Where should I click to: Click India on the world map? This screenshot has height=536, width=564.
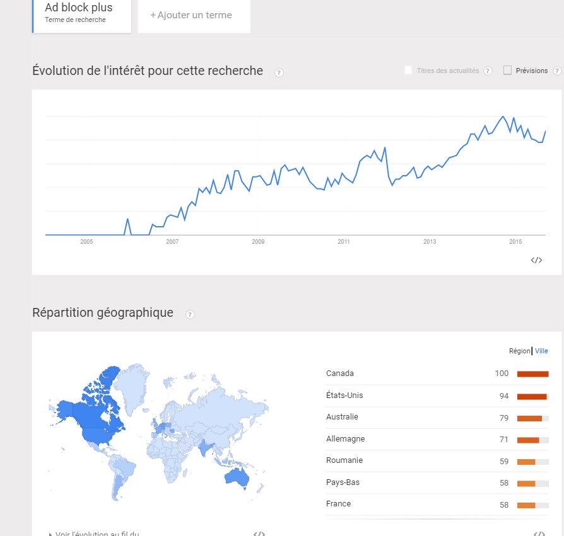(204, 448)
